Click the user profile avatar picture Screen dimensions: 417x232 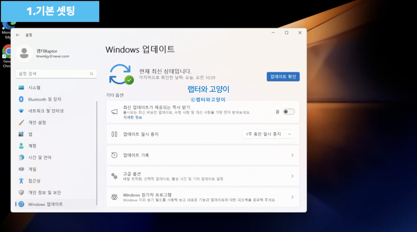pos(24,53)
